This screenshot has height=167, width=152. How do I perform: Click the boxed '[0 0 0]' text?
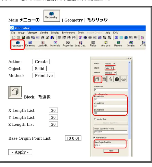tap(73, 138)
